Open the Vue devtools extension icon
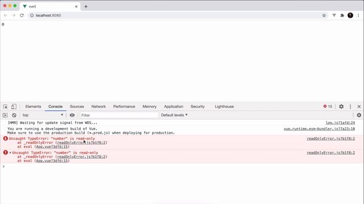The width and height of the screenshot is (364, 204). (334, 15)
